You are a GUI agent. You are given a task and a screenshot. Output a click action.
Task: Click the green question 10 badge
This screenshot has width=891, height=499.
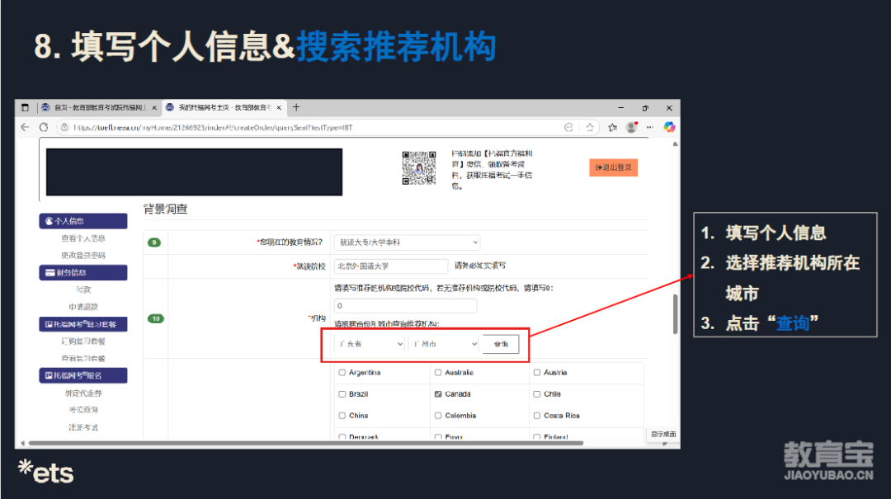156,319
